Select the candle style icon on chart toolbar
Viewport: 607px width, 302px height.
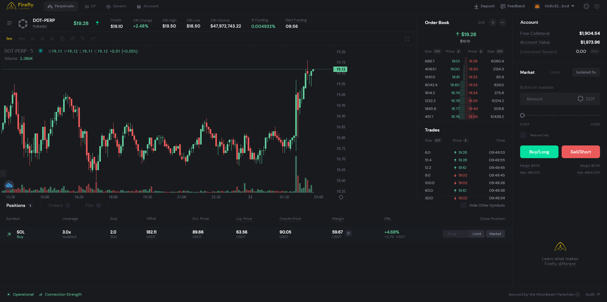[52, 38]
